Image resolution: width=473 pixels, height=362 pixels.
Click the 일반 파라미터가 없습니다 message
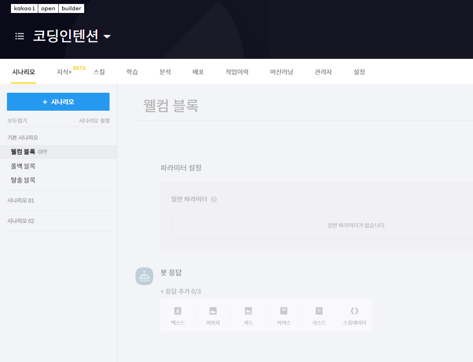click(356, 225)
